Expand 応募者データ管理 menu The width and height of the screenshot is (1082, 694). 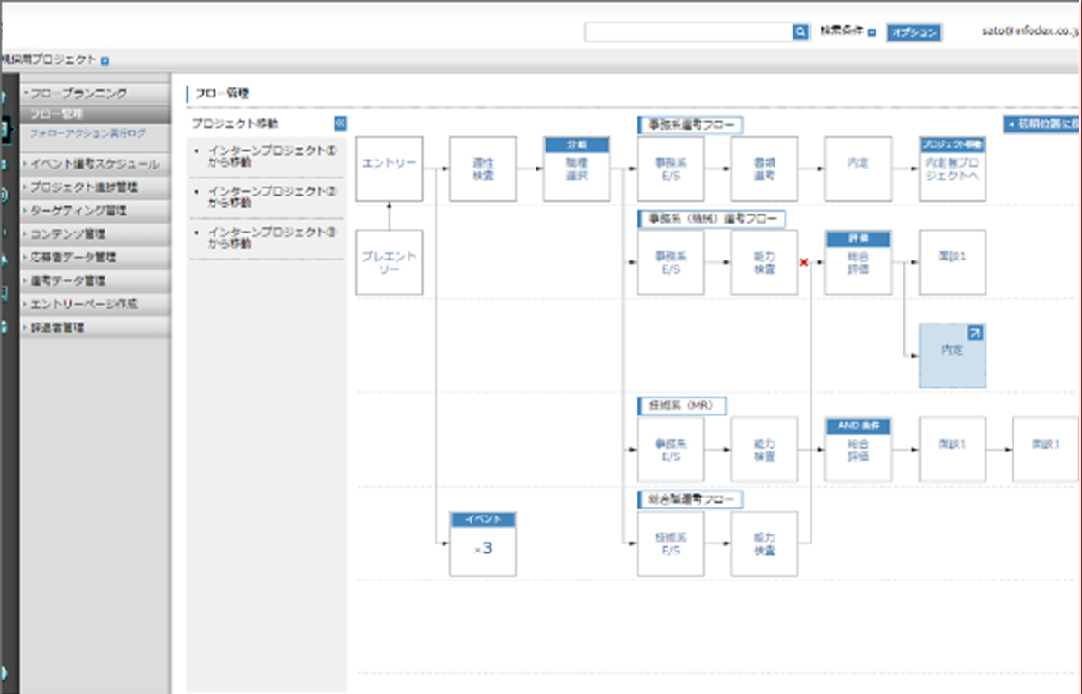pyautogui.click(x=96, y=258)
